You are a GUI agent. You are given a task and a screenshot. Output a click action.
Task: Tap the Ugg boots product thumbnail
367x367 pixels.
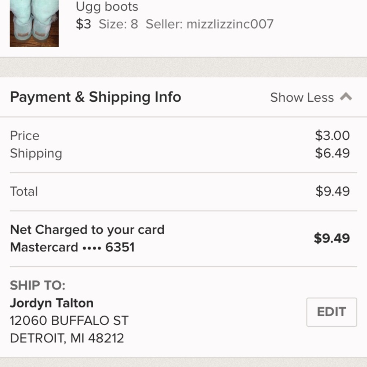coord(34,23)
